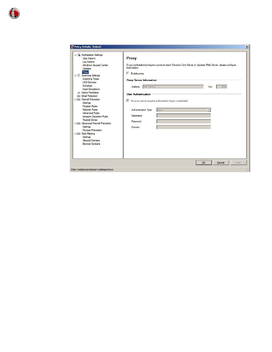The image size is (272, 352).
Task: Click the Cancel button
Action: [x=221, y=162]
